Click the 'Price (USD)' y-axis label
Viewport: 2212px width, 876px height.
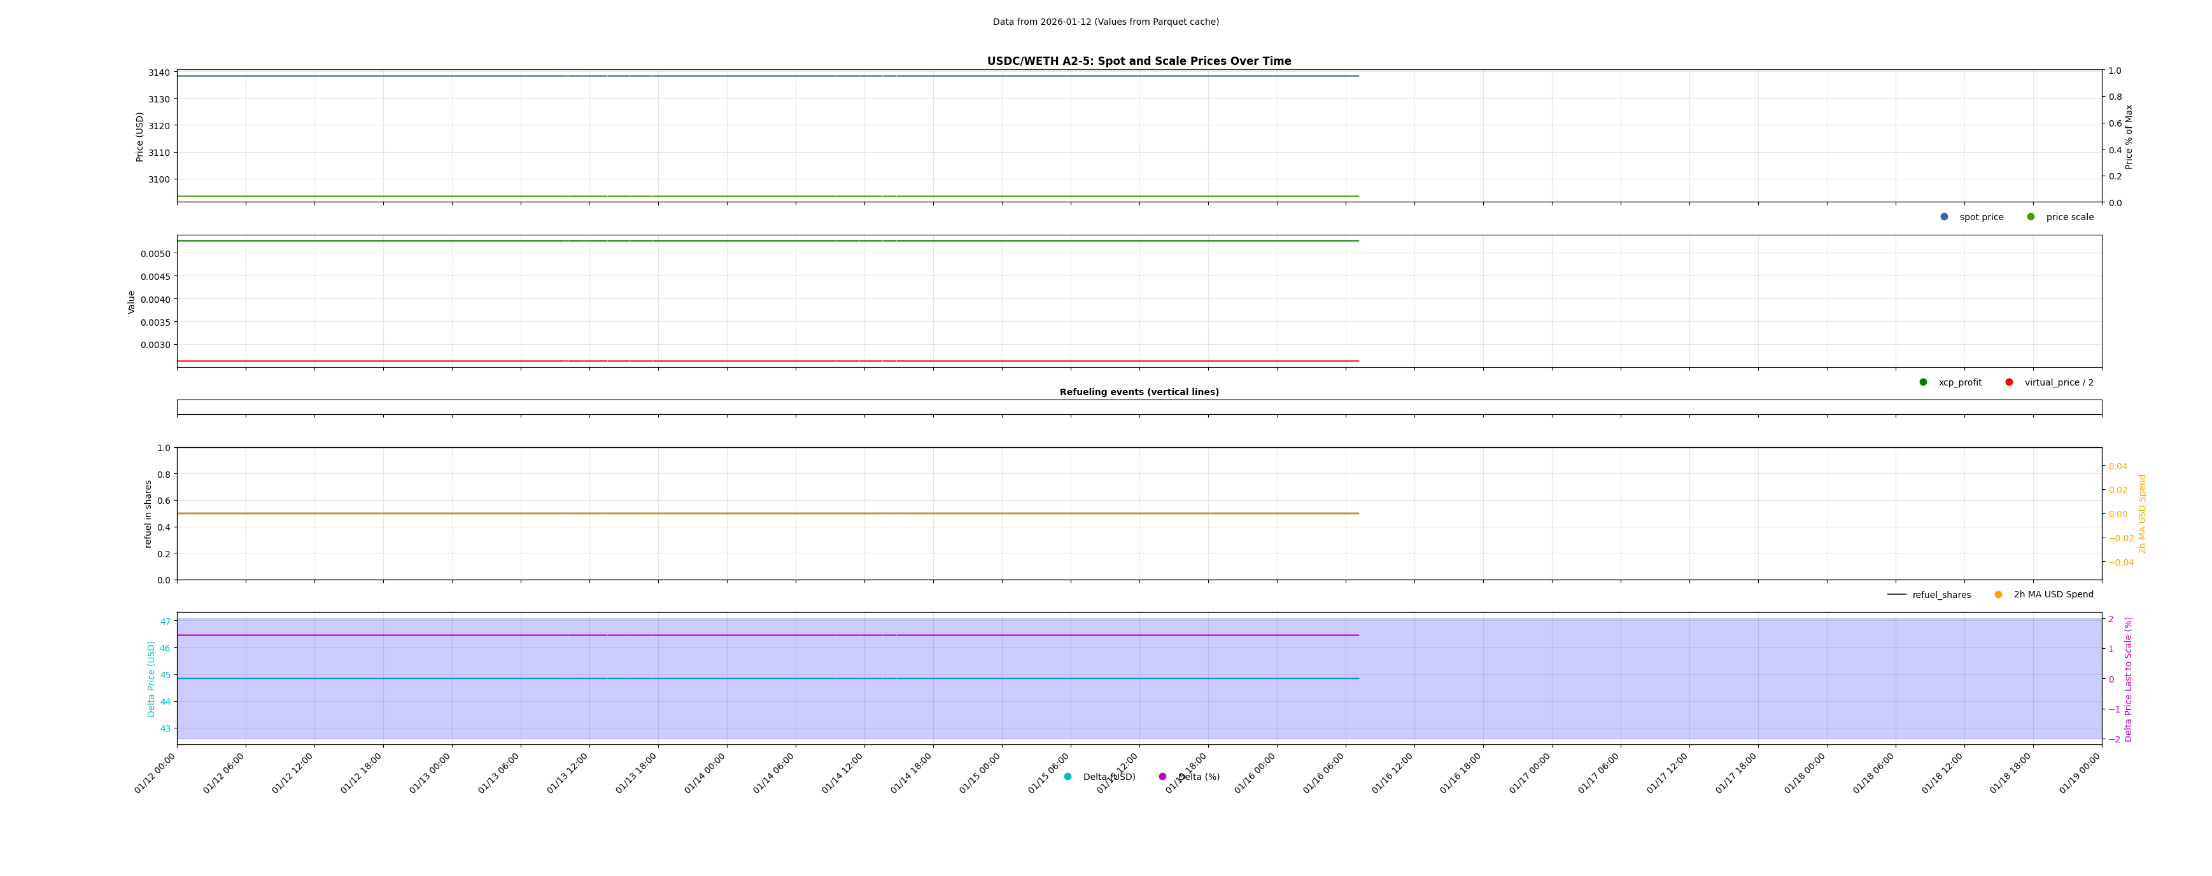click(x=140, y=136)
